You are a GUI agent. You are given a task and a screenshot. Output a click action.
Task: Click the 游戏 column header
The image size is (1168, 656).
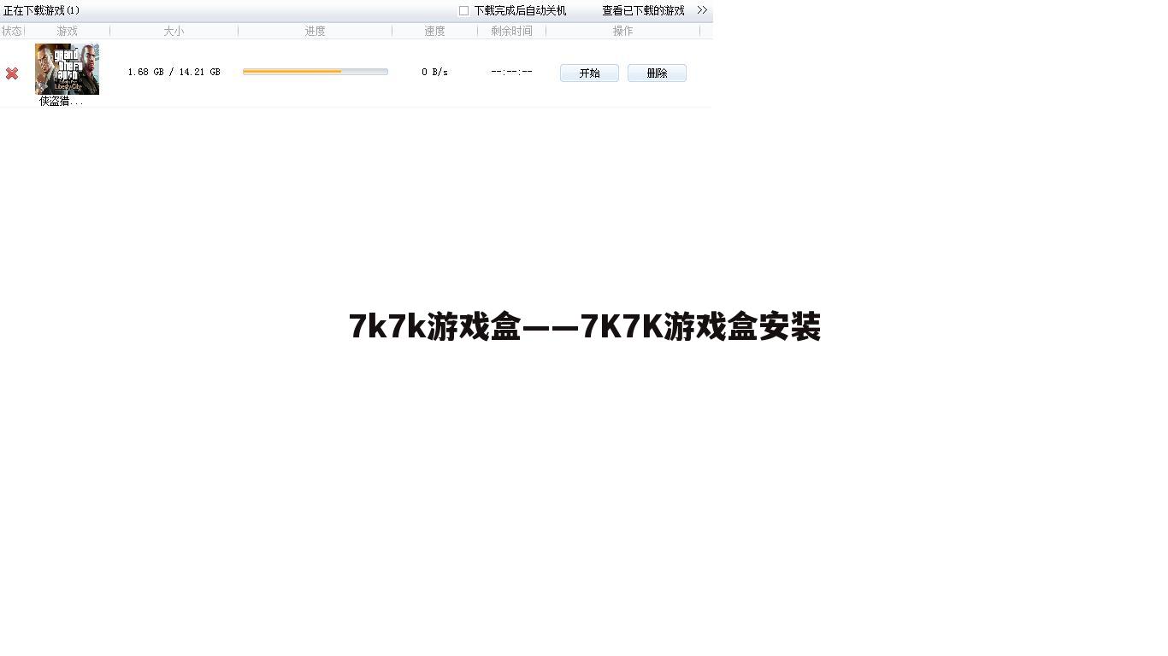point(67,31)
